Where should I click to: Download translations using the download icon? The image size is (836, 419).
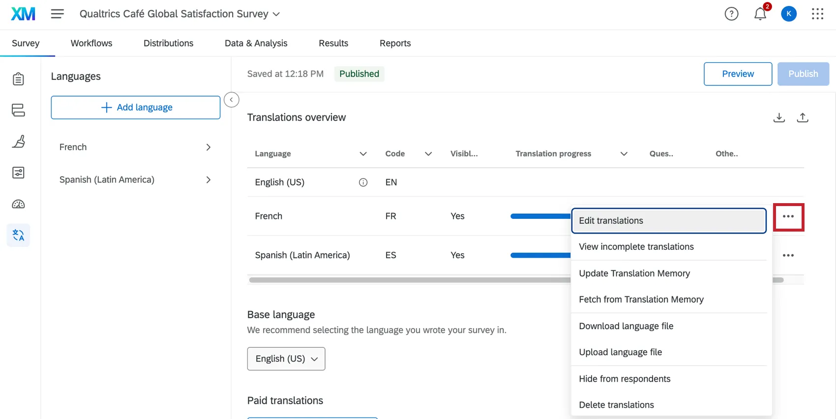[x=778, y=118]
